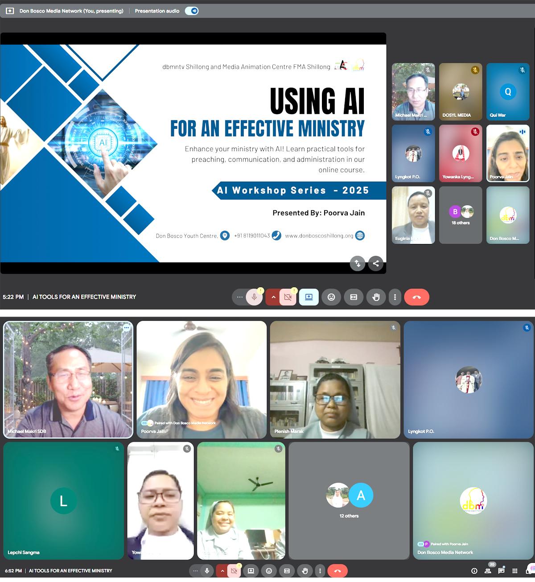Click the share icon on the presentation slide
Screen dimensions: 535x582
(376, 263)
